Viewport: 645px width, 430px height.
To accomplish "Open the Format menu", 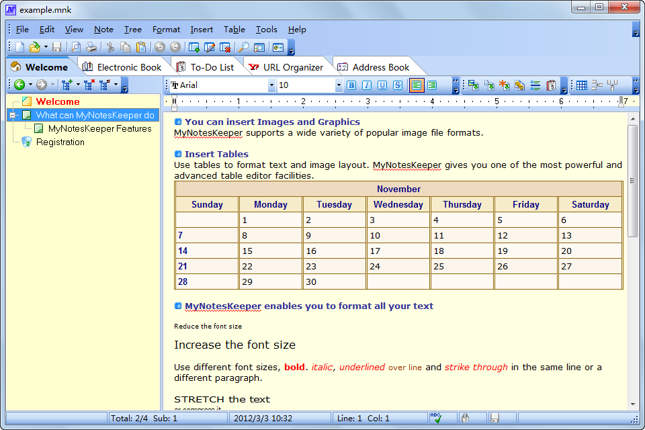I will 166,30.
